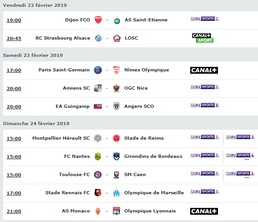Image resolution: width=258 pixels, height=222 pixels.
Task: Click the Olympique Lyonnais OL crest
Action: click(x=116, y=211)
